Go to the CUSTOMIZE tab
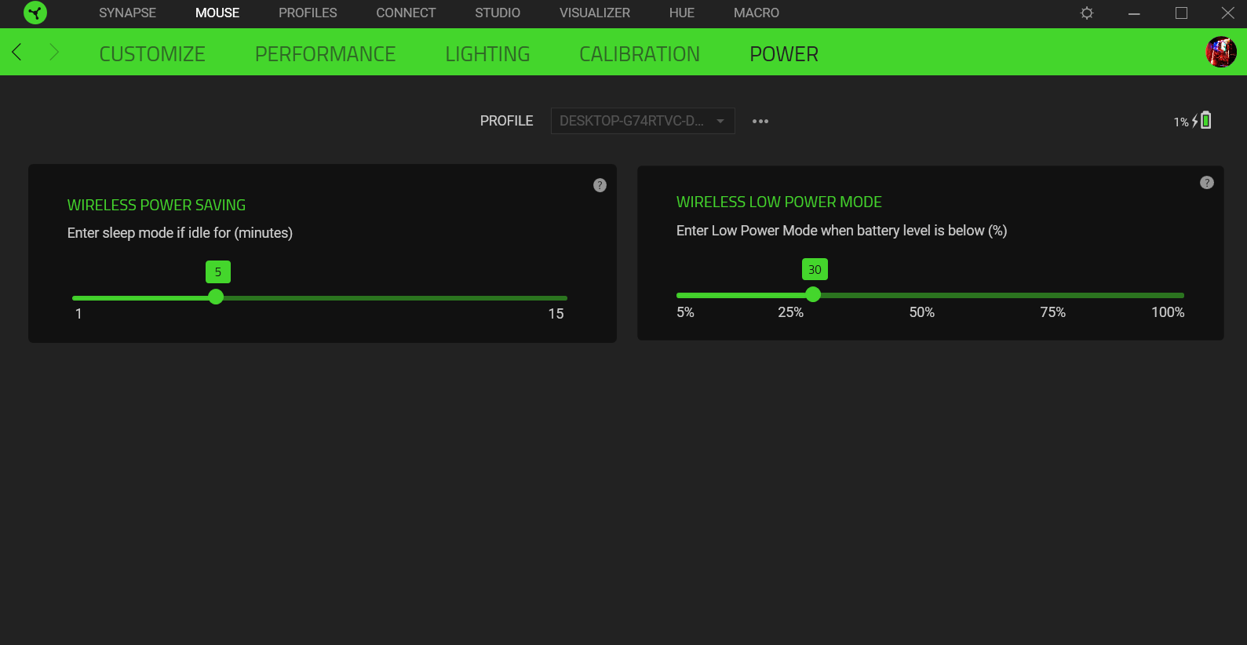 152,54
